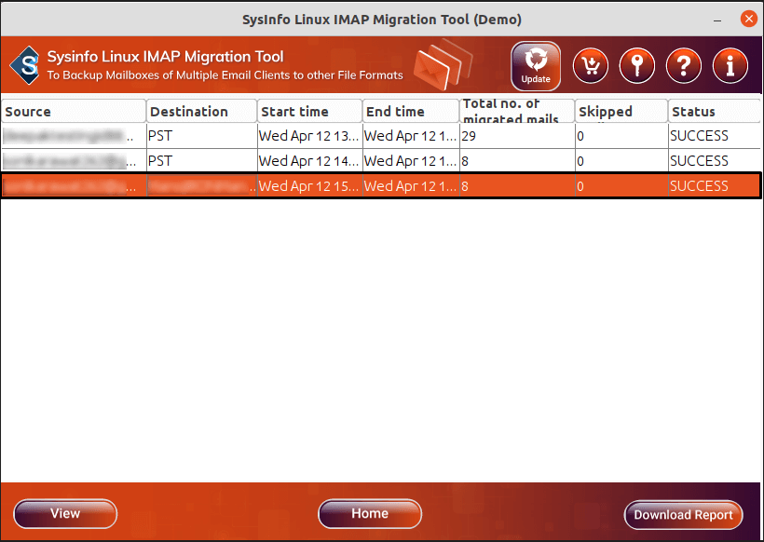Click end time in the second row
This screenshot has height=542, width=764.
[x=411, y=161]
